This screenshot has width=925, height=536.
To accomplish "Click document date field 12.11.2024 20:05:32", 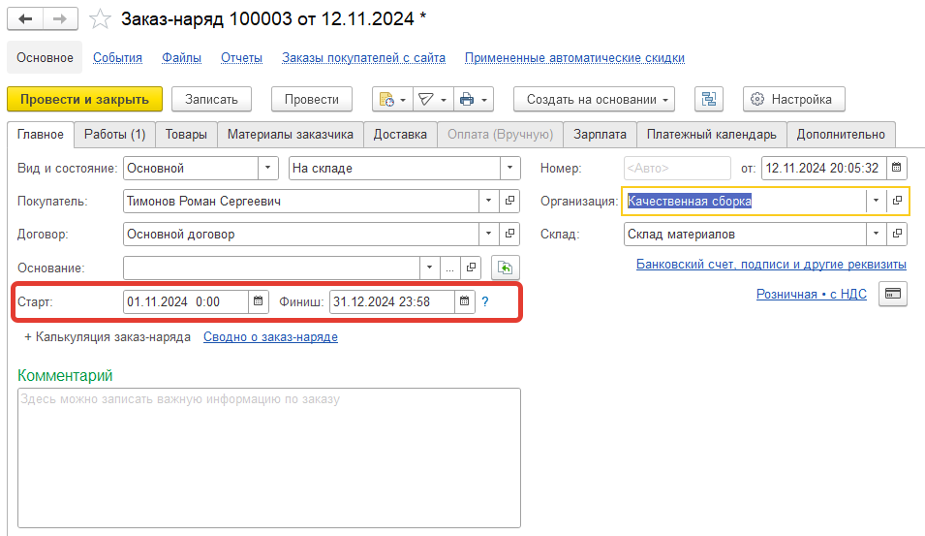I will click(823, 168).
